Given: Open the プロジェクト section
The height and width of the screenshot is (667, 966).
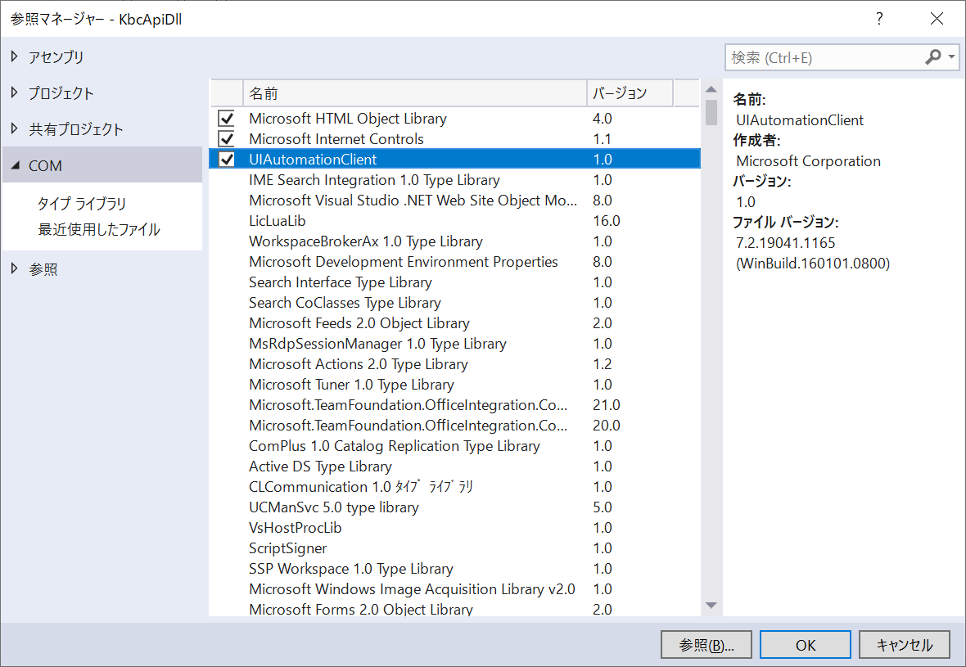Looking at the screenshot, I should click(x=61, y=93).
